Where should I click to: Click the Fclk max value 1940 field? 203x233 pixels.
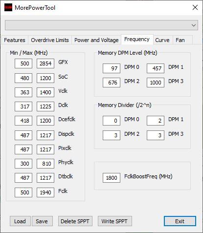pyautogui.click(x=45, y=192)
